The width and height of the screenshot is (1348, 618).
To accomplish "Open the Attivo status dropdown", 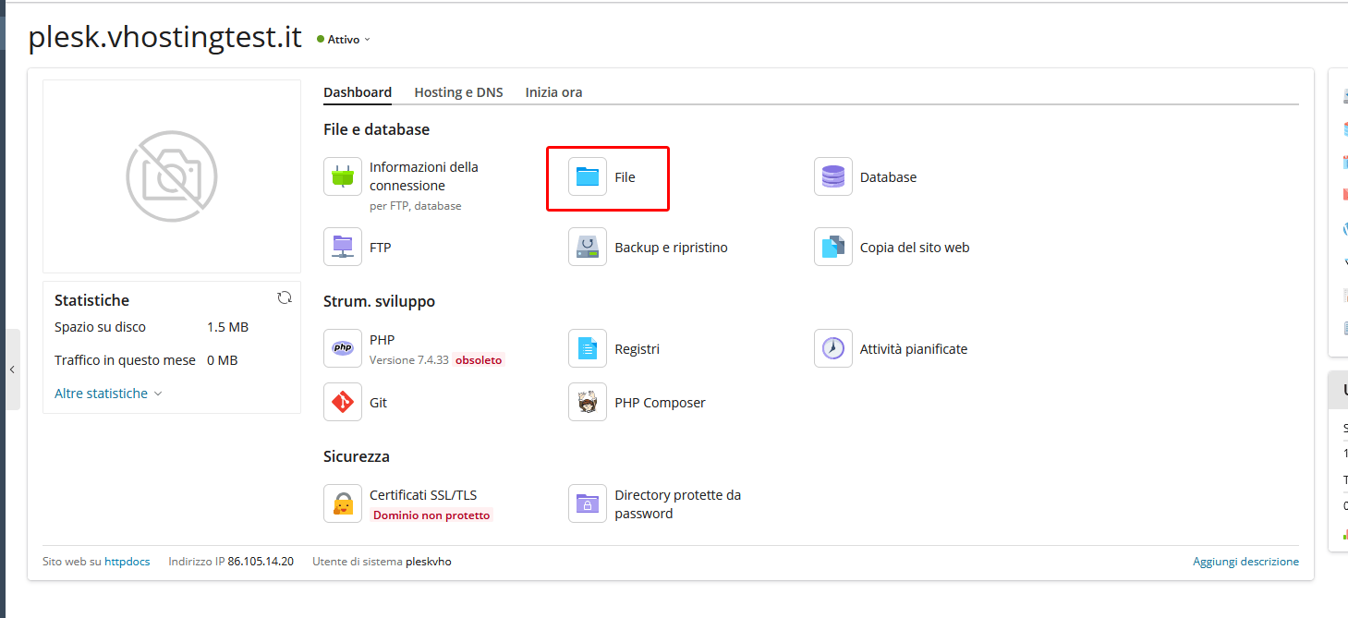I will coord(344,40).
